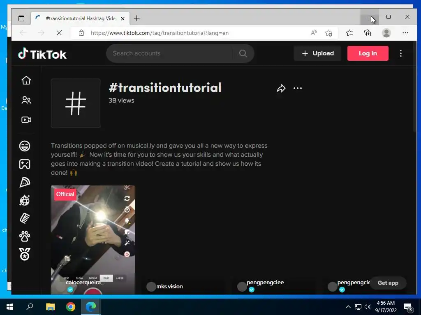Share the #transitiontutorial hashtag via arrow icon
This screenshot has height=315, width=421.
pos(281,88)
